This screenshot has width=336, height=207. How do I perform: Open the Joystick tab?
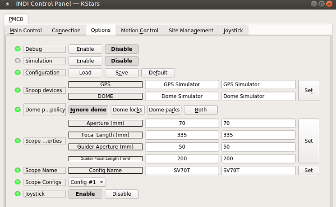[233, 31]
